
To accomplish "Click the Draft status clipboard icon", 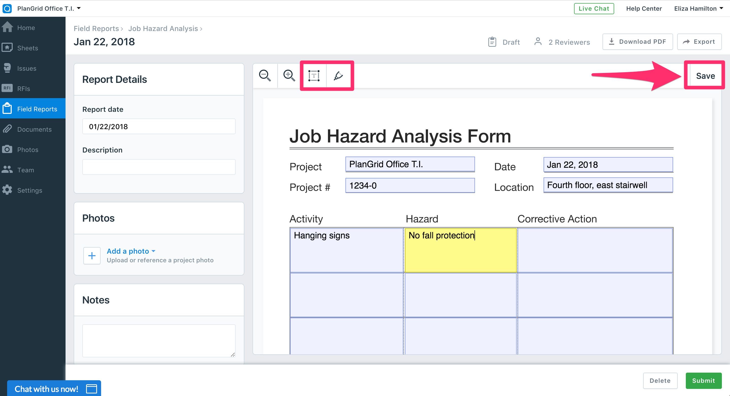I will point(492,42).
